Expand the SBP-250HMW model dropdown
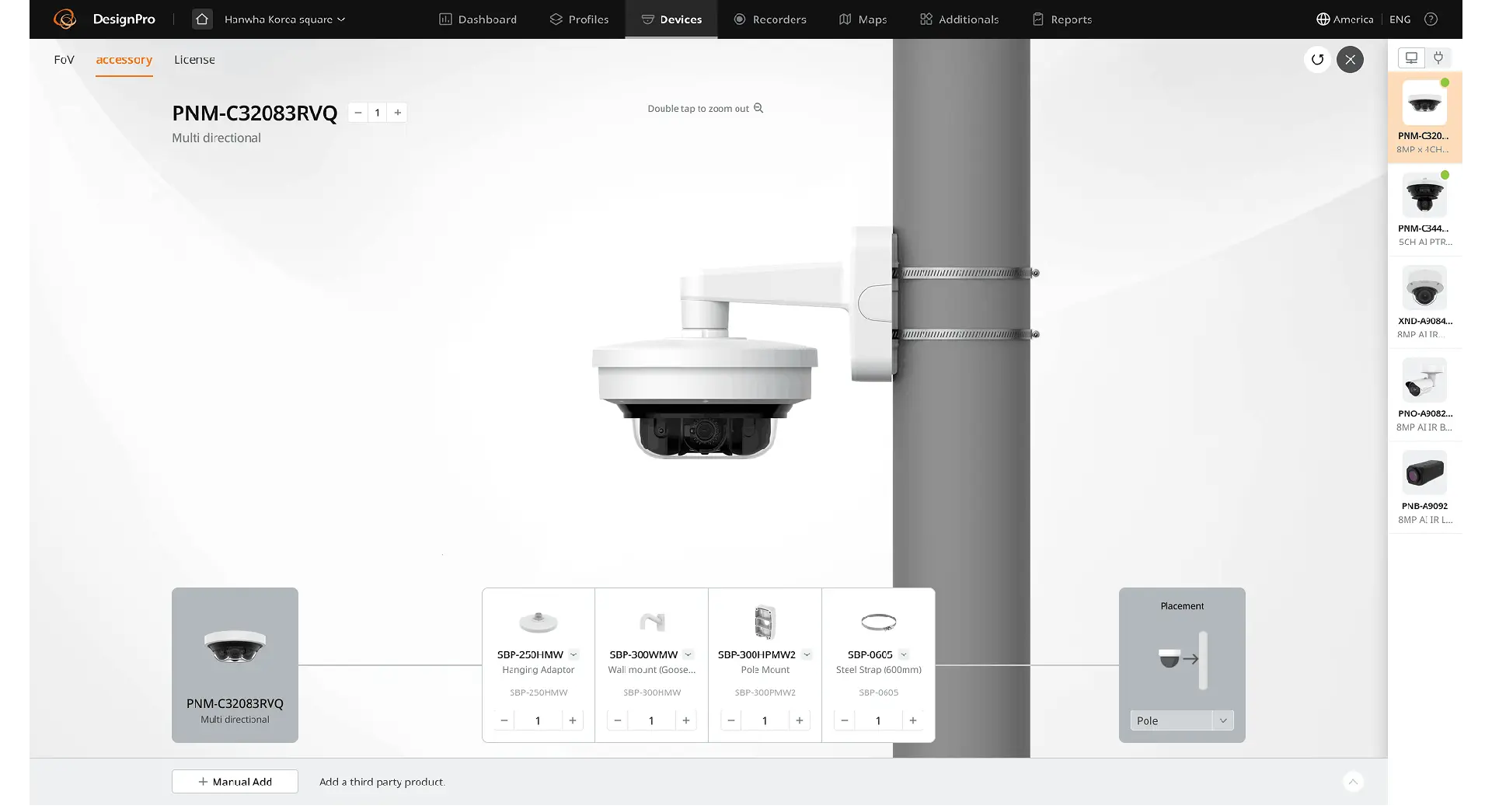Screen dimensions: 1492x809 pyautogui.click(x=573, y=654)
